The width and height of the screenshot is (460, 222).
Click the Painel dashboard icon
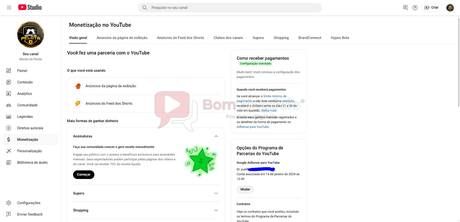click(x=9, y=71)
